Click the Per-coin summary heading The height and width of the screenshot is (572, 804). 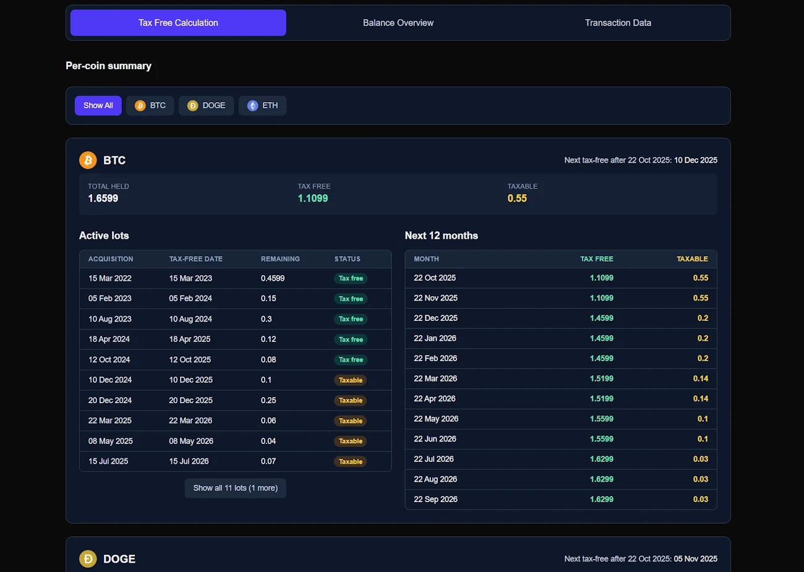point(109,66)
